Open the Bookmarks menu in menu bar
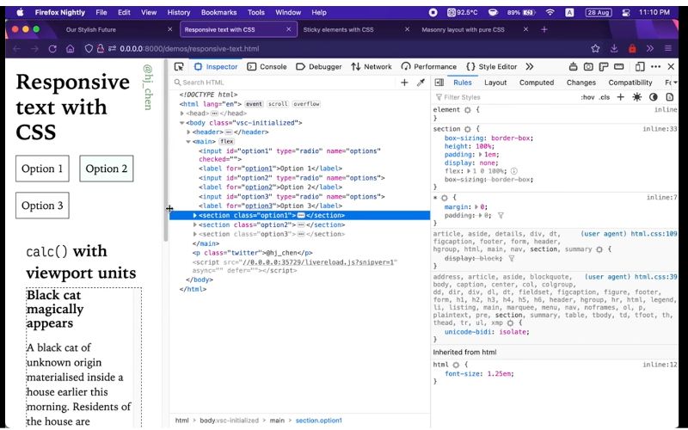 [x=218, y=13]
